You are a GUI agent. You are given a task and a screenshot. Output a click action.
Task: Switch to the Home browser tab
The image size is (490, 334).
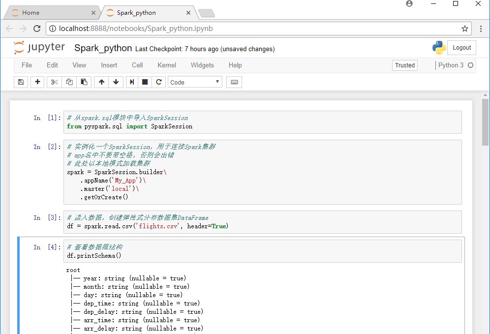click(x=52, y=13)
